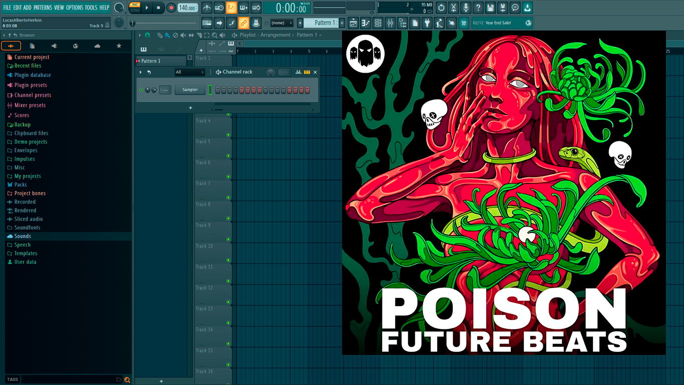Open the Channel rack view toolbar icon
The height and width of the screenshot is (385, 684).
(378, 23)
